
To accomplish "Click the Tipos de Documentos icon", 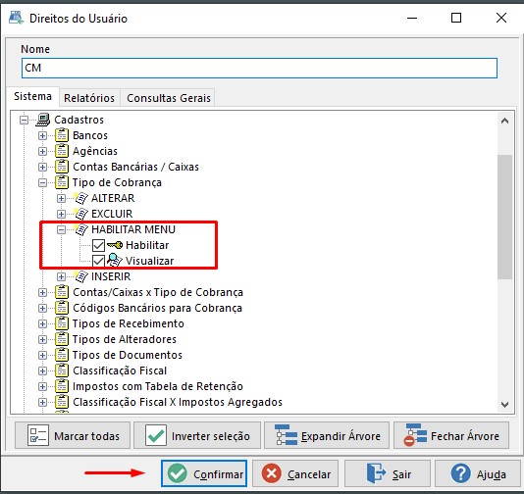I will click(x=62, y=355).
